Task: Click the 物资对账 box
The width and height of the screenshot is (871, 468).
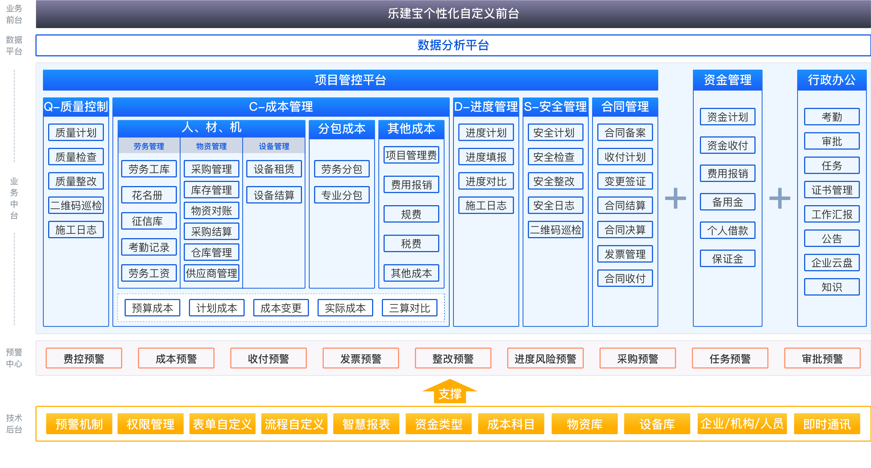Action: coord(211,210)
